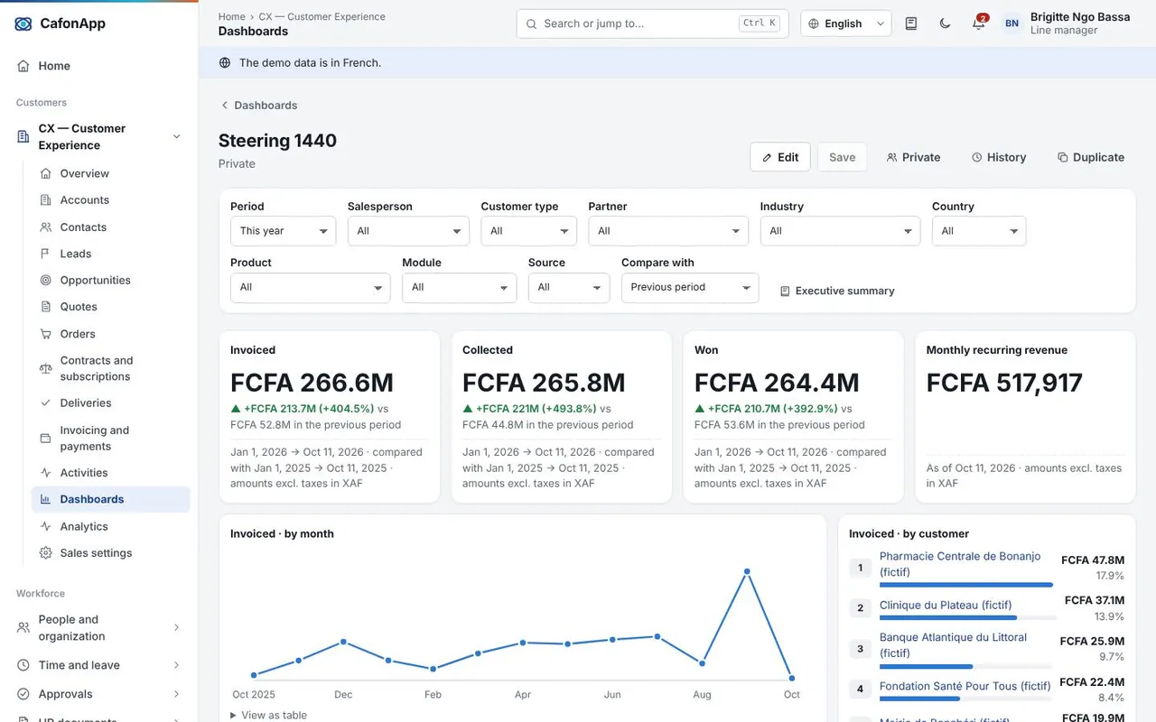Viewport: 1156px width, 722px height.
Task: Go to Leads in the sidebar
Action: tap(110, 254)
